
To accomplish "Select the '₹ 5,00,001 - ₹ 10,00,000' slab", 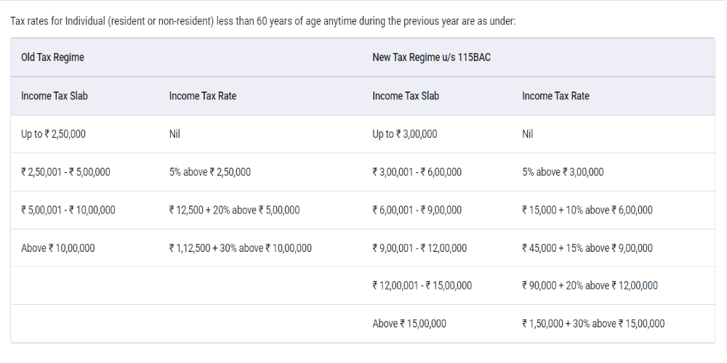I will click(68, 211).
